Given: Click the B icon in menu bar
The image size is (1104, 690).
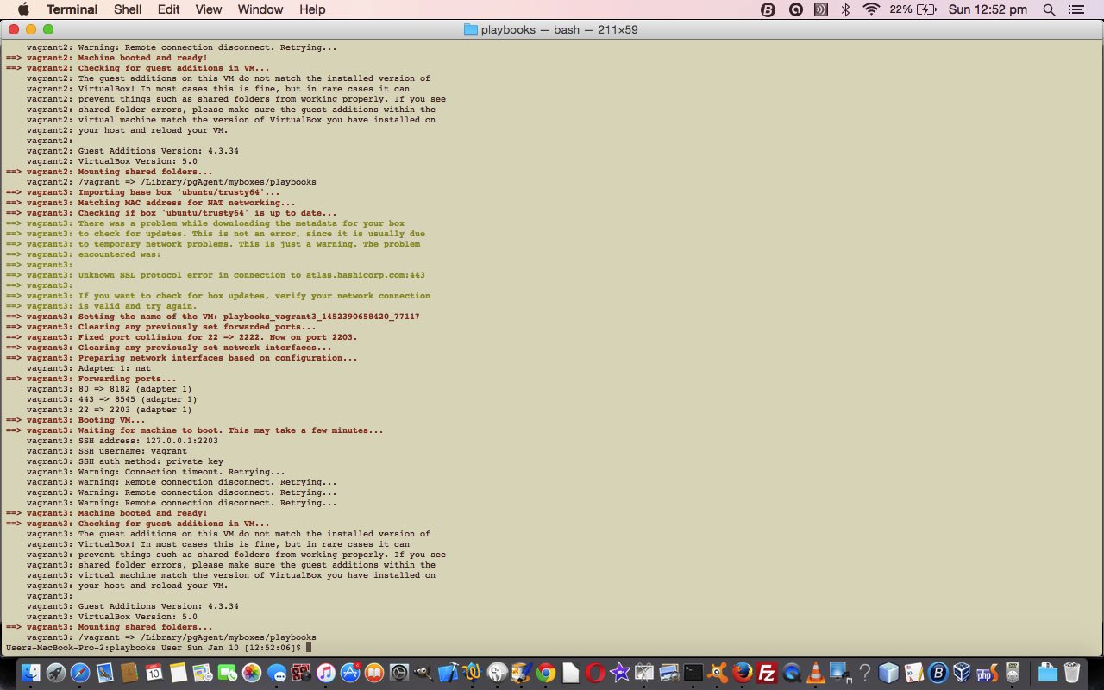Looking at the screenshot, I should click(768, 9).
